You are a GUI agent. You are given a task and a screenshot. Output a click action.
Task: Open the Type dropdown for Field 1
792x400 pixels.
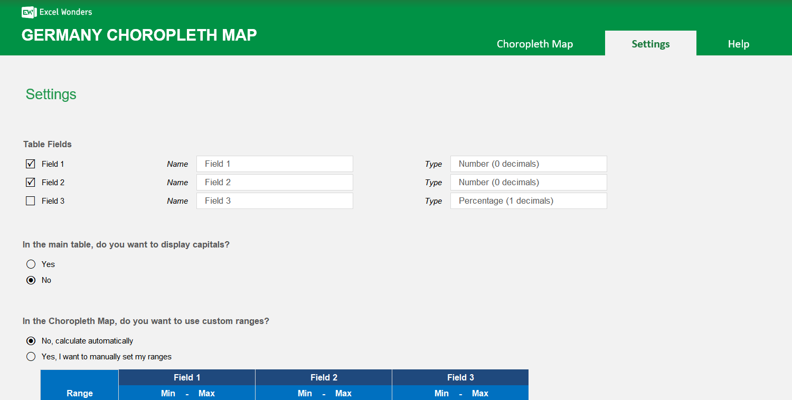(x=528, y=164)
